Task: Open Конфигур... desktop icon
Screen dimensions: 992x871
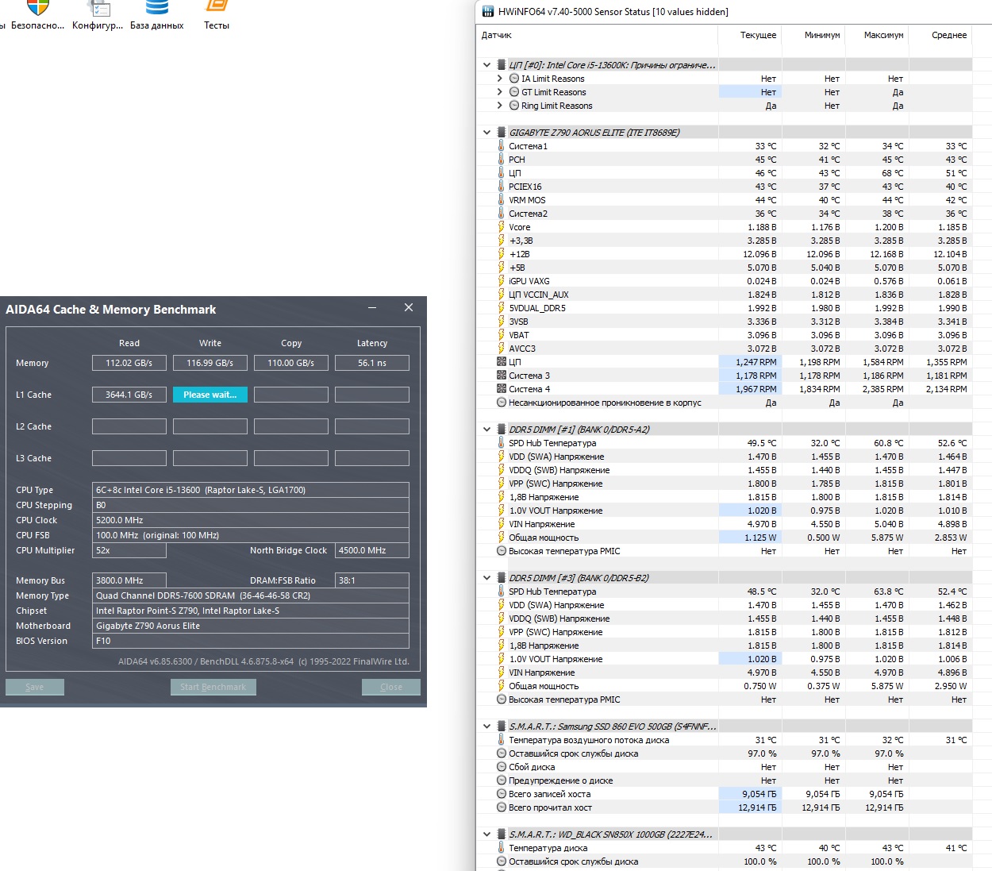Action: 98,16
